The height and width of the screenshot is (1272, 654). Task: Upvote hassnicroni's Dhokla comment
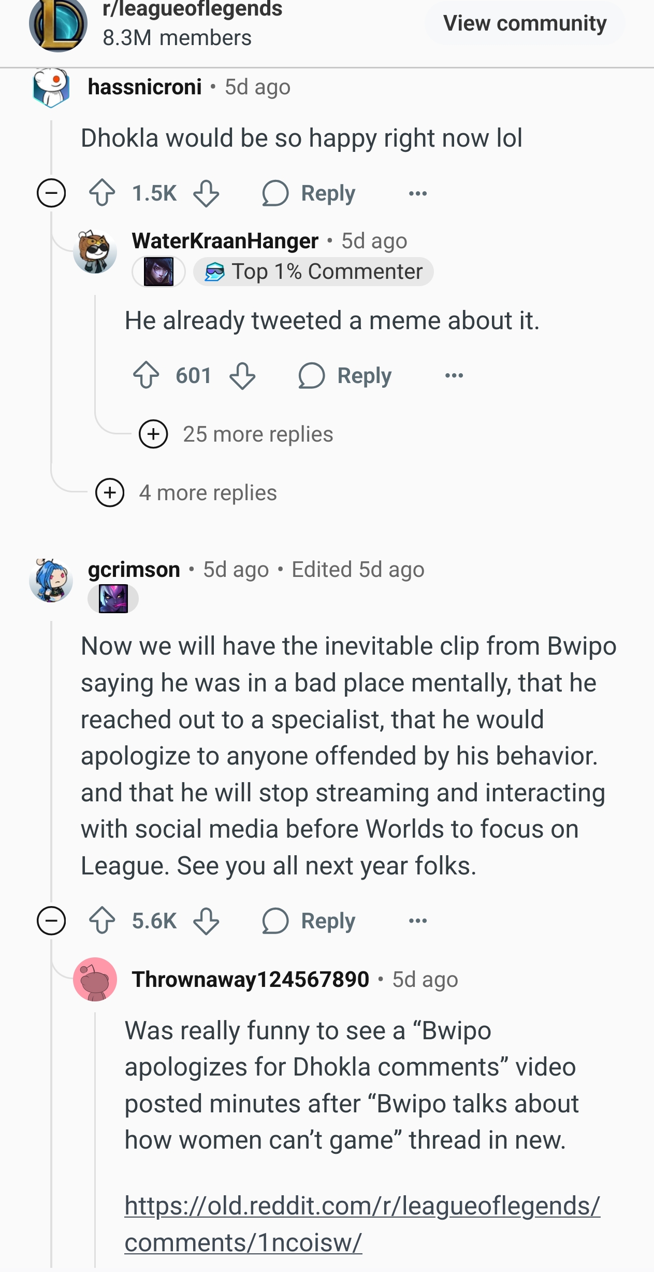(102, 193)
